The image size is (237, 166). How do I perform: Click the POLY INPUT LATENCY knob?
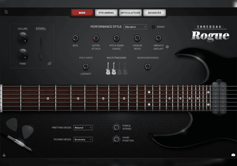pyautogui.click(x=86, y=66)
